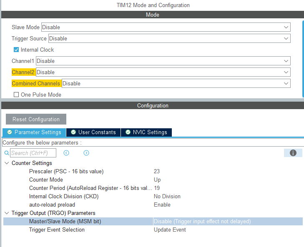Select the Prescaler value 23
This screenshot has height=247, width=304.
[x=157, y=172]
